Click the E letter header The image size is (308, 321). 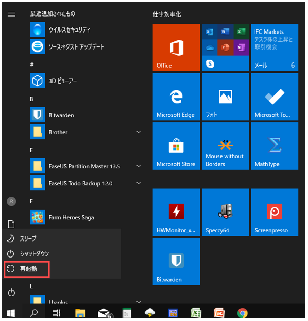click(31, 150)
